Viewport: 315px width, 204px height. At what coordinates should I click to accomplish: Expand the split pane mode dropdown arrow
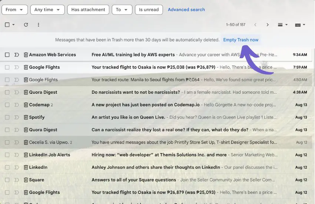[286, 25]
